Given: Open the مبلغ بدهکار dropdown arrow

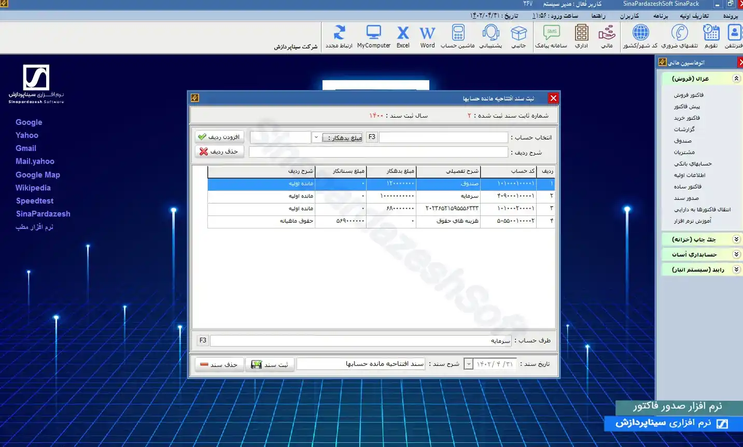Looking at the screenshot, I should (x=316, y=137).
